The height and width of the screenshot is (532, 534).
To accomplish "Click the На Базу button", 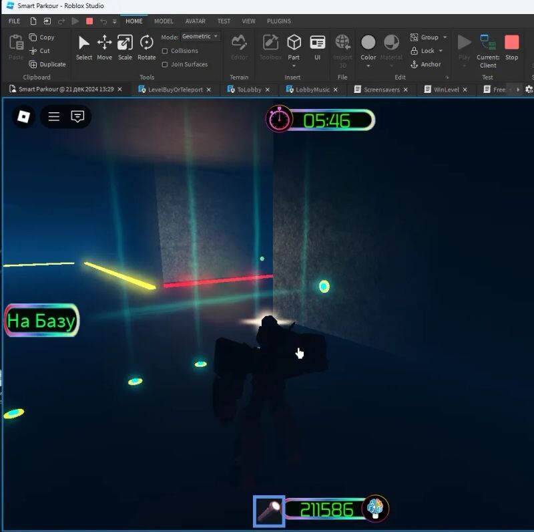I will 41,321.
